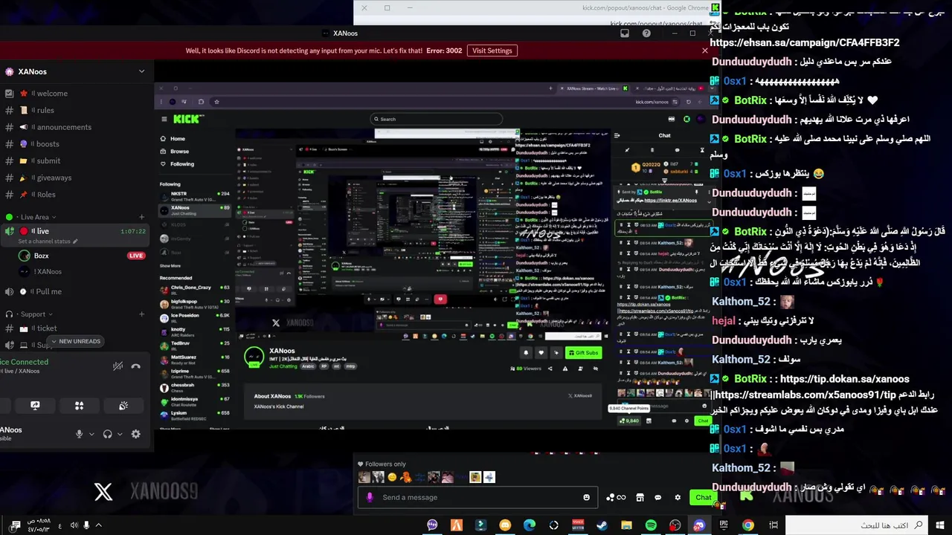The height and width of the screenshot is (535, 952).
Task: Toggle noise suppression in voice panel
Action: click(x=118, y=366)
